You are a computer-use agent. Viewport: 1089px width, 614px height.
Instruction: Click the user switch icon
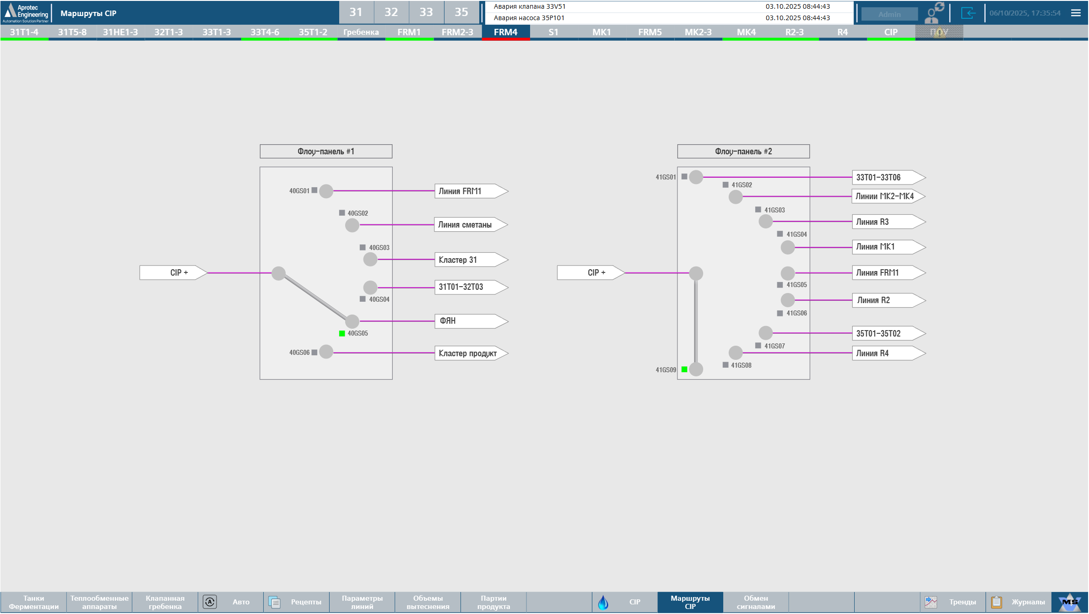click(934, 13)
